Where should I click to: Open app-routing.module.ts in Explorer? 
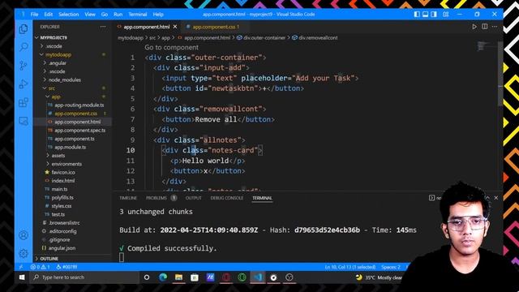(x=79, y=105)
